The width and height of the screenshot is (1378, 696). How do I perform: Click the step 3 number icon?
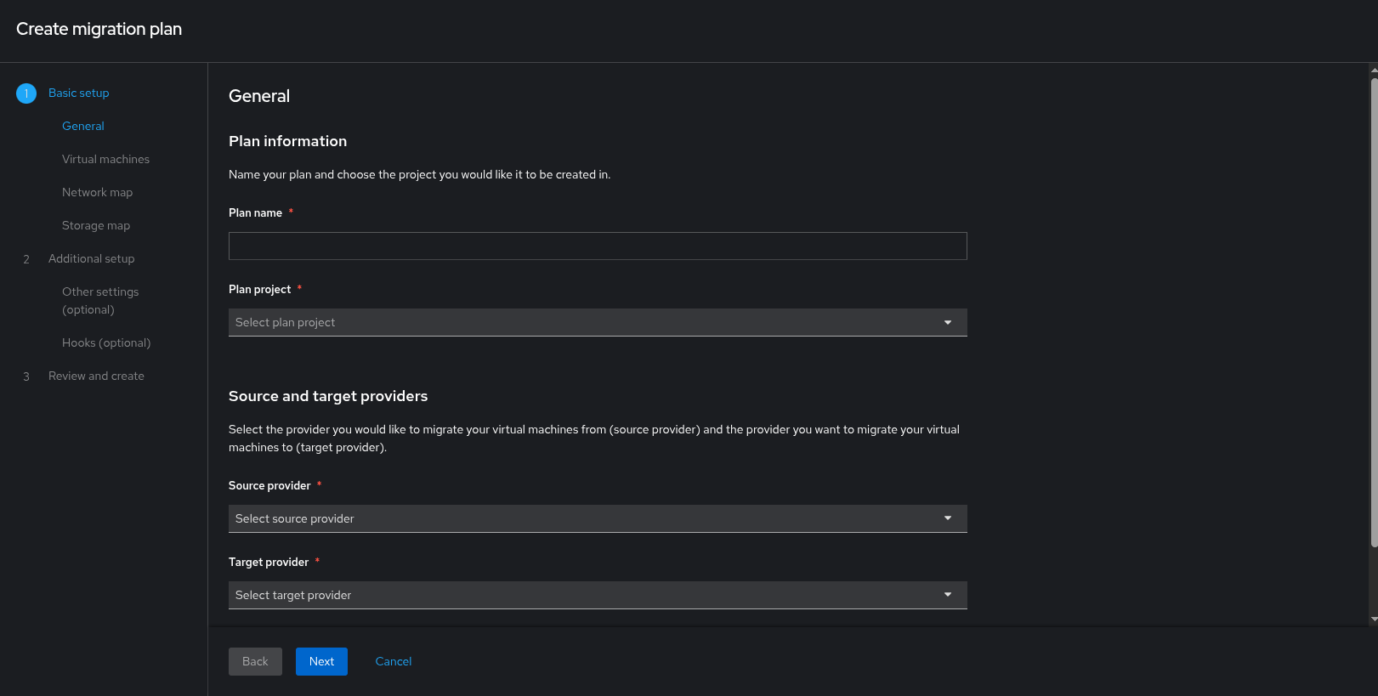pos(26,376)
